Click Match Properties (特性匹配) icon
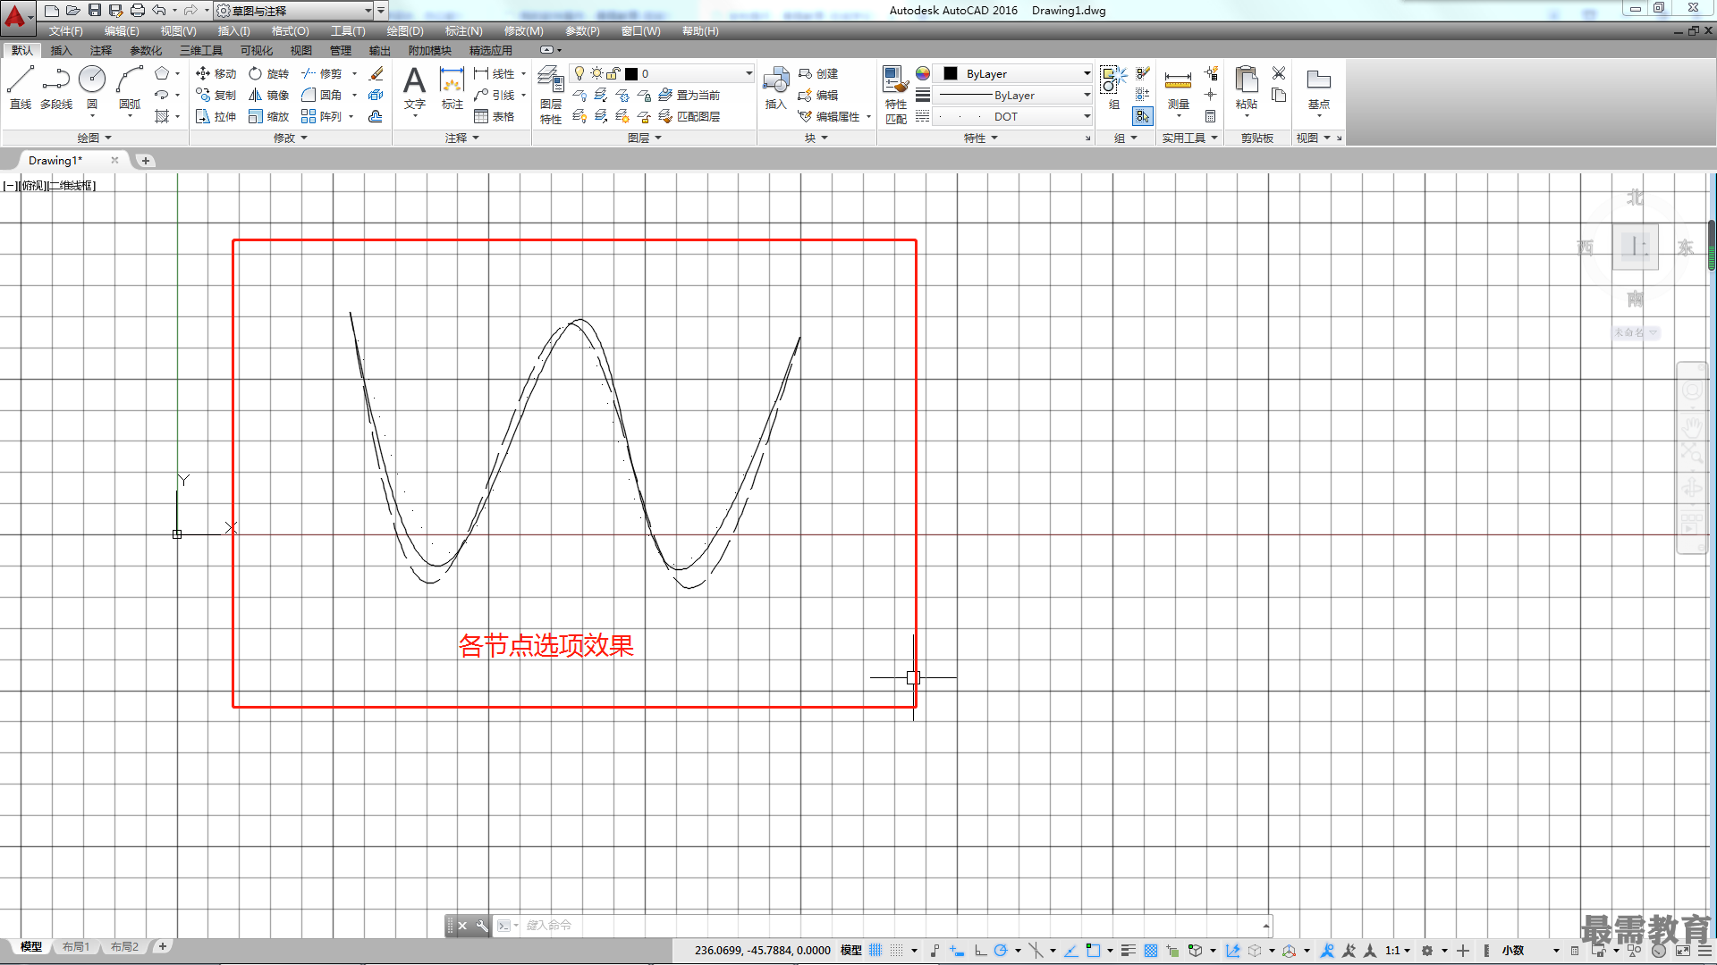The width and height of the screenshot is (1717, 965). [895, 95]
